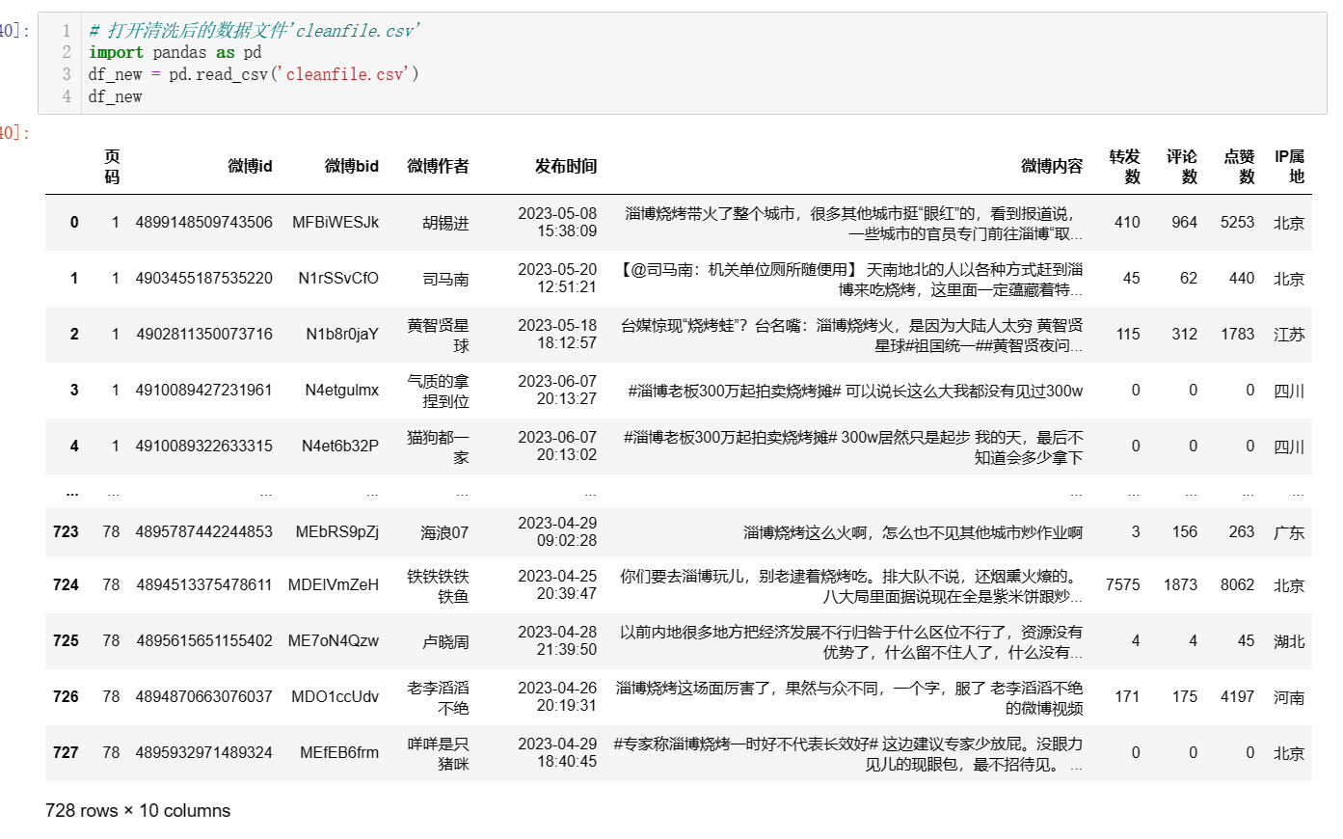Select the author cell '卢晓周'
The image size is (1343, 839).
(445, 641)
